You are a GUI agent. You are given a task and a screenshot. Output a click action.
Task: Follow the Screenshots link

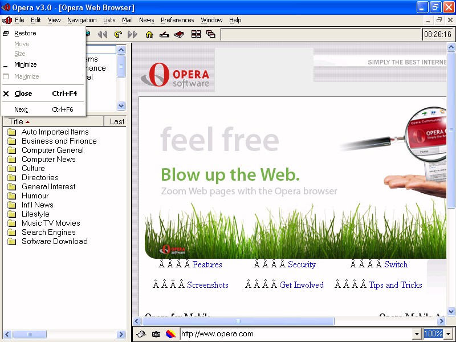[207, 284]
